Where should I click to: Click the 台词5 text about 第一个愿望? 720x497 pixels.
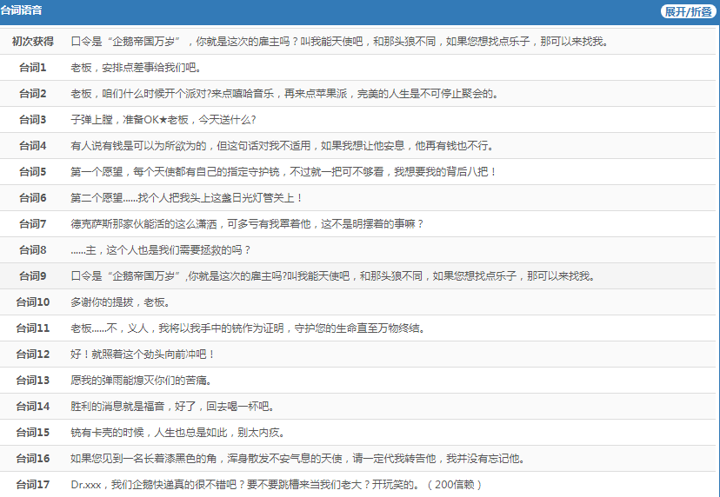(283, 172)
